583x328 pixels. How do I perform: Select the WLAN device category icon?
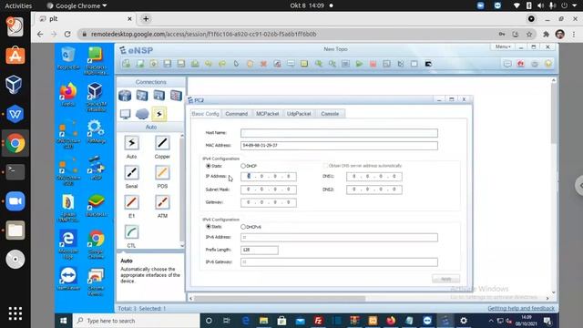159,96
